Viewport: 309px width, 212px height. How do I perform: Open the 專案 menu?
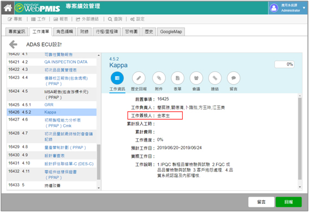[15, 19]
